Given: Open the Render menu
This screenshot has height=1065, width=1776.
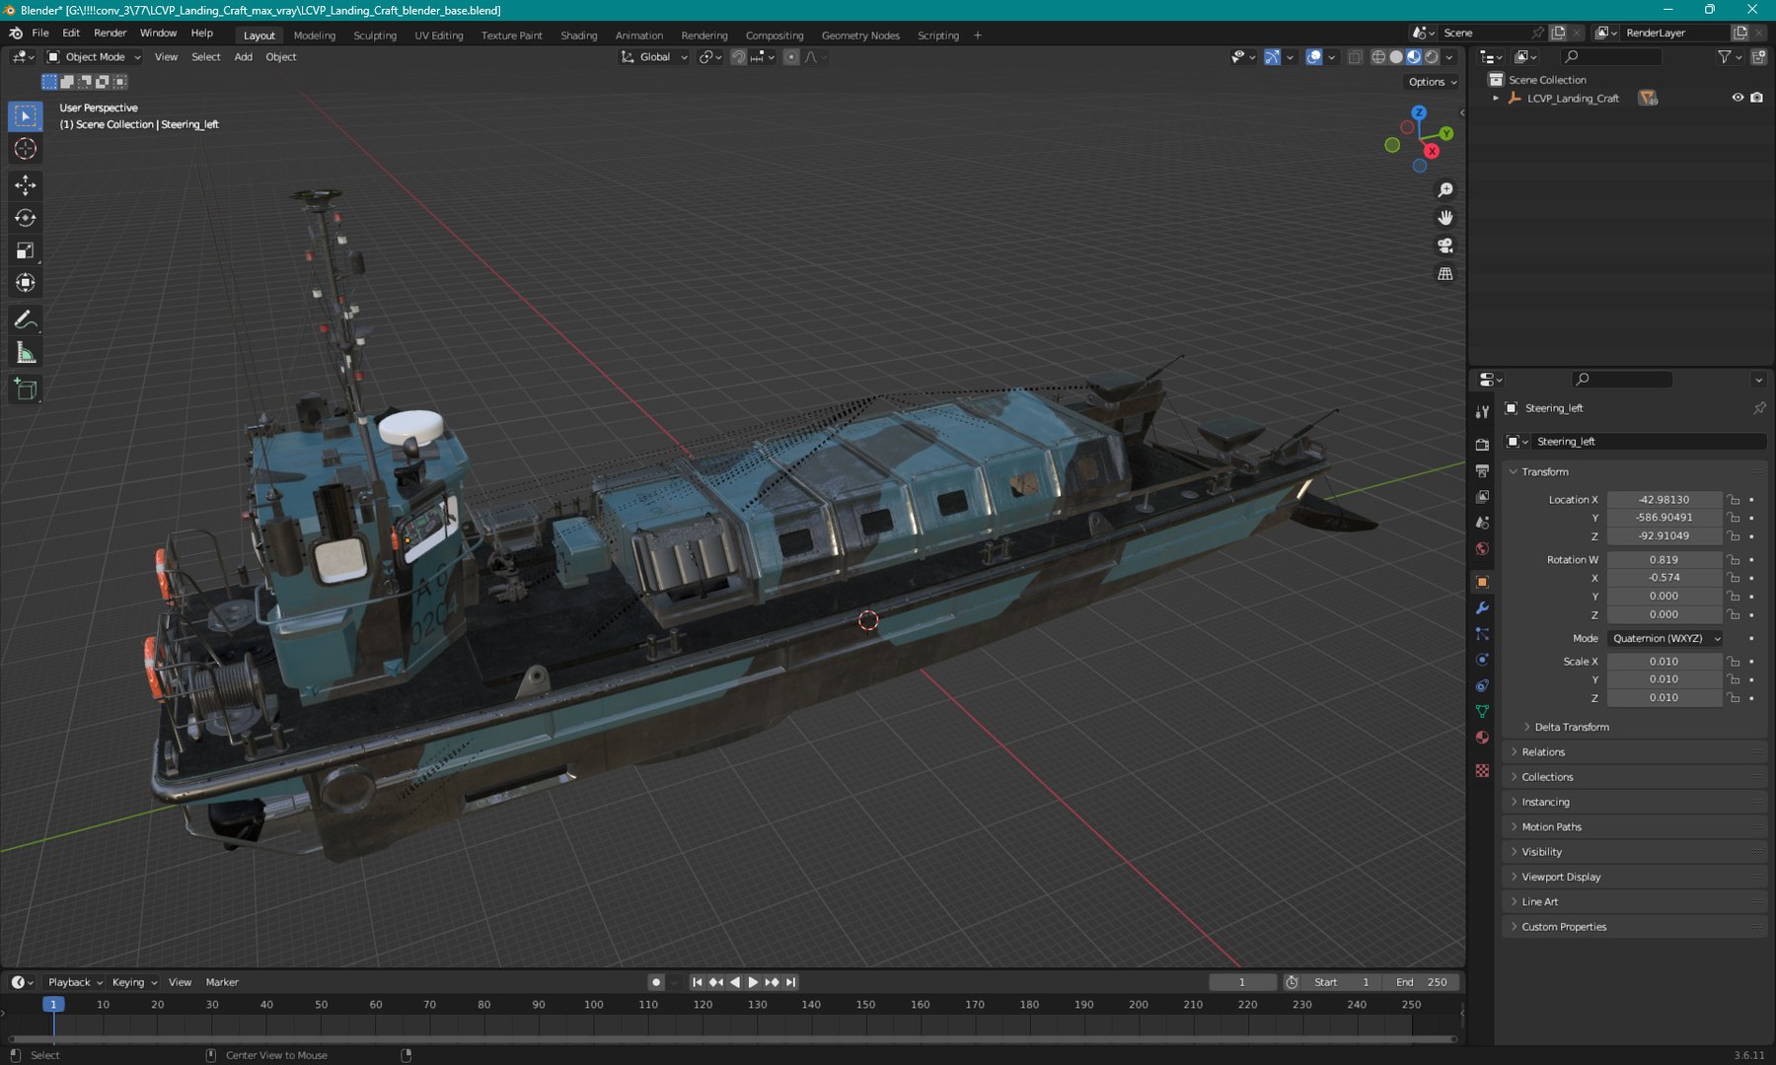Looking at the screenshot, I should point(111,33).
